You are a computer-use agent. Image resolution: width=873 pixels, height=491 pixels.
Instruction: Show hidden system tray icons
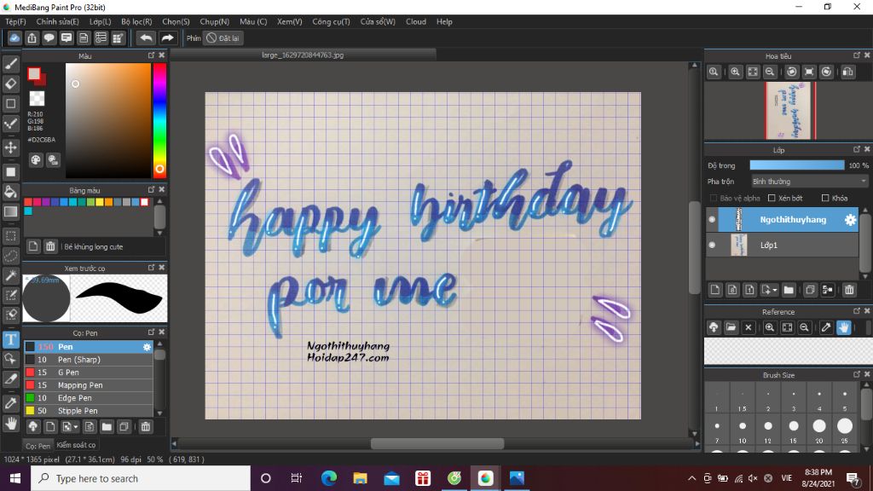691,478
